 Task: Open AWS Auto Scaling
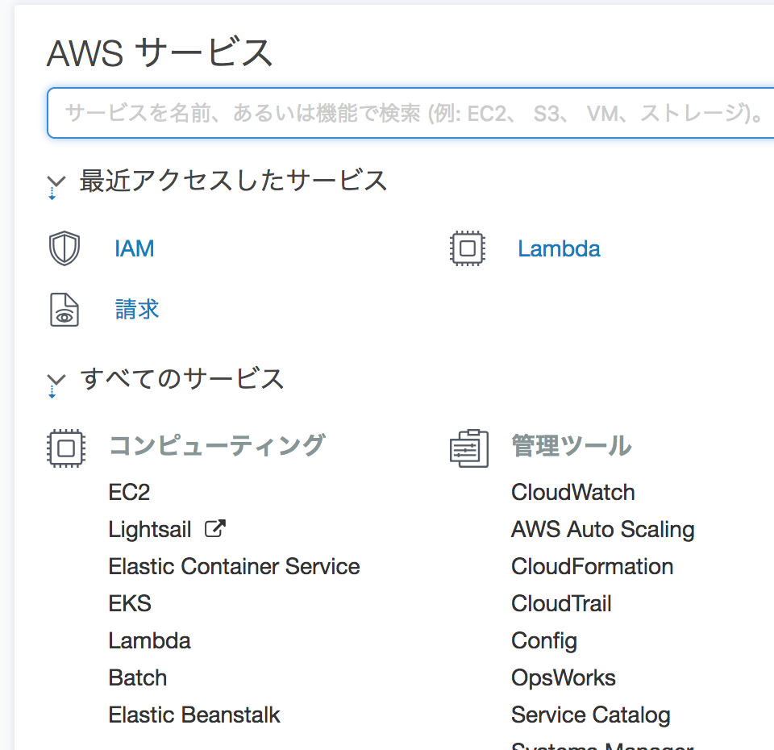click(x=603, y=529)
